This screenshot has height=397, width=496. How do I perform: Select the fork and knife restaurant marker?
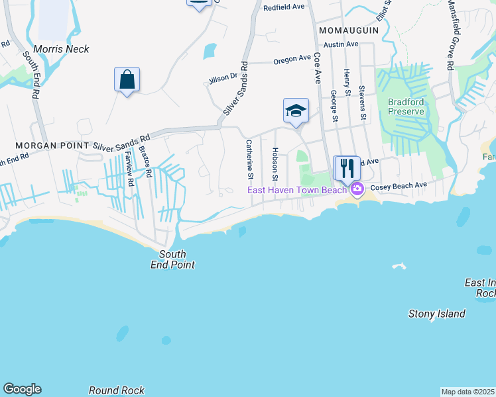click(x=347, y=171)
